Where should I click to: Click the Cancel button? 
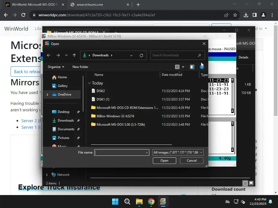click(191, 161)
